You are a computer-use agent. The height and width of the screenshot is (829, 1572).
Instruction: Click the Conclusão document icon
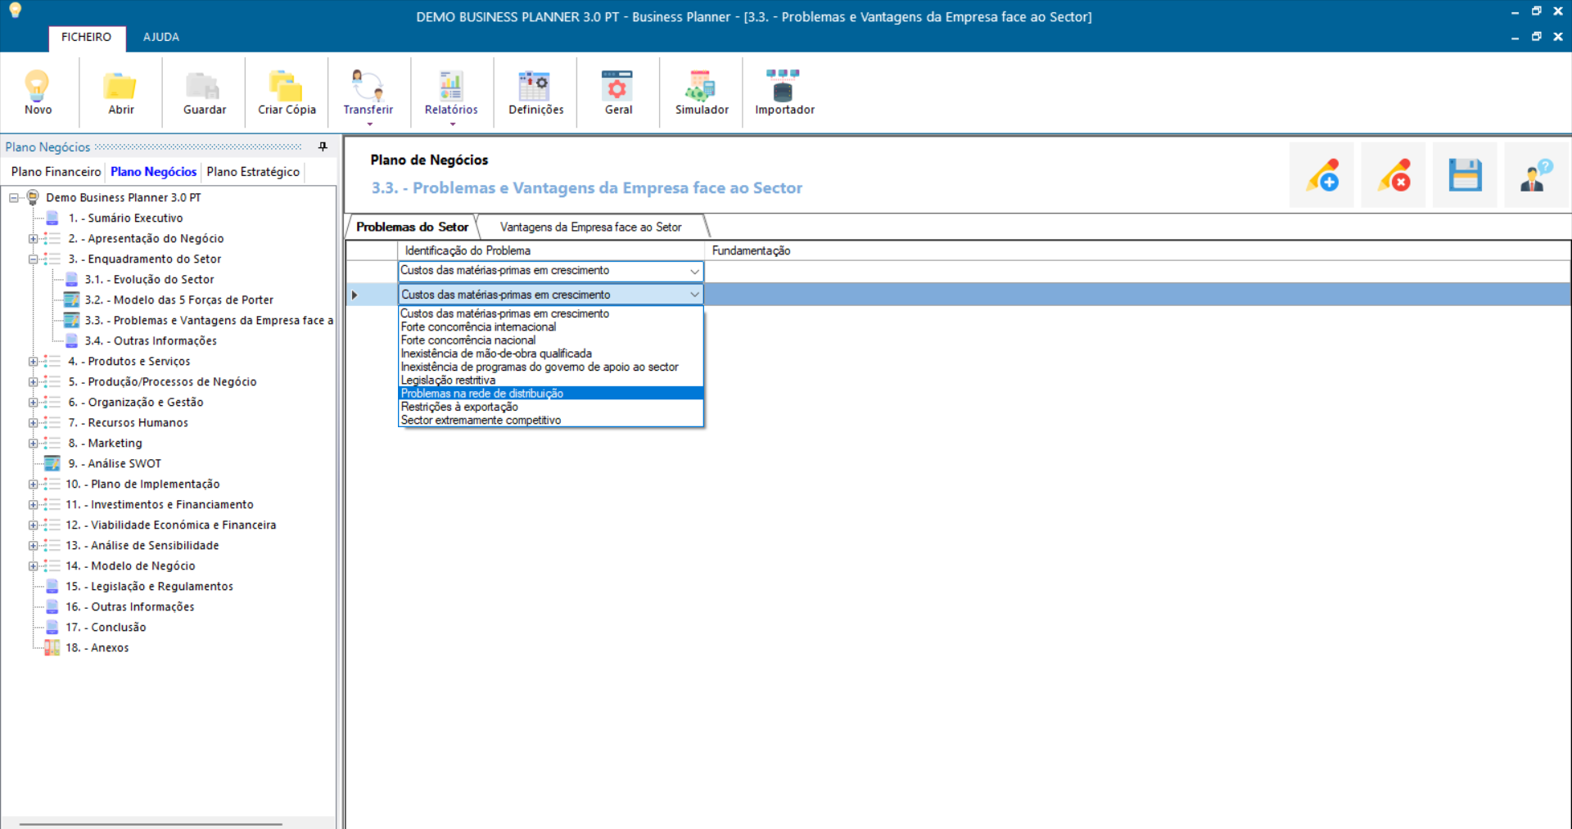(52, 627)
